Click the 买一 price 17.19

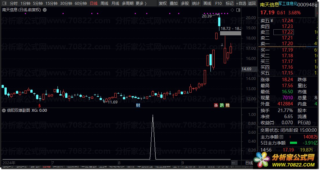tap(287, 50)
